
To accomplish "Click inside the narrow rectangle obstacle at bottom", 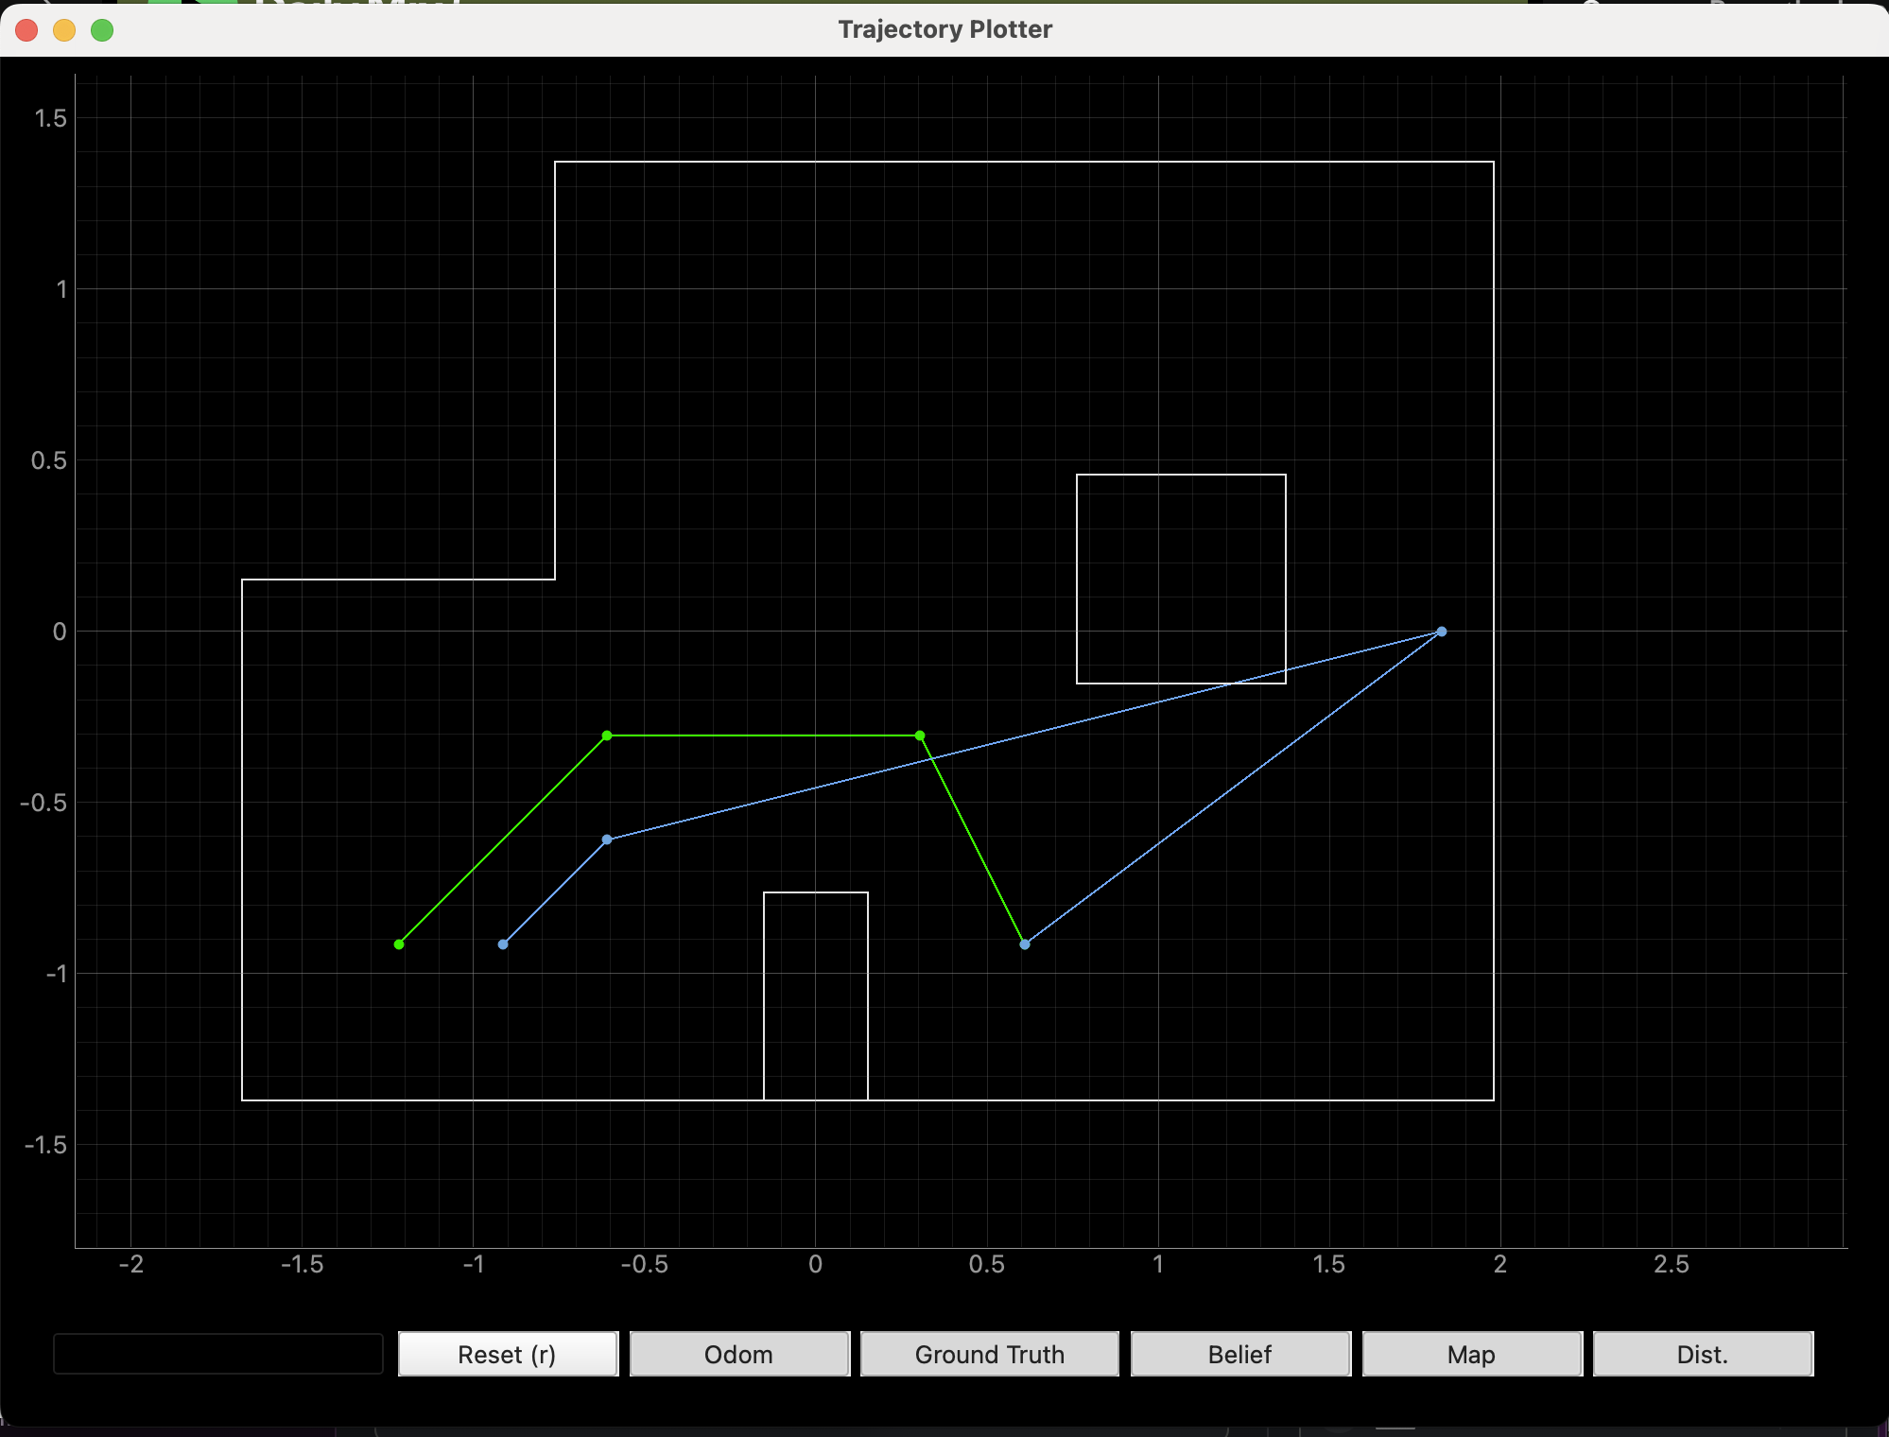I will tap(816, 996).
